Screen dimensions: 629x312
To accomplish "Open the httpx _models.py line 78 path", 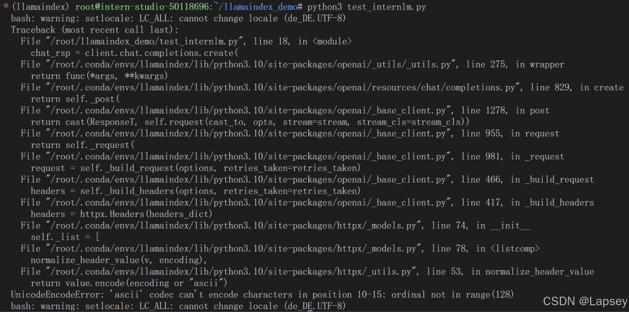I will tap(233, 249).
